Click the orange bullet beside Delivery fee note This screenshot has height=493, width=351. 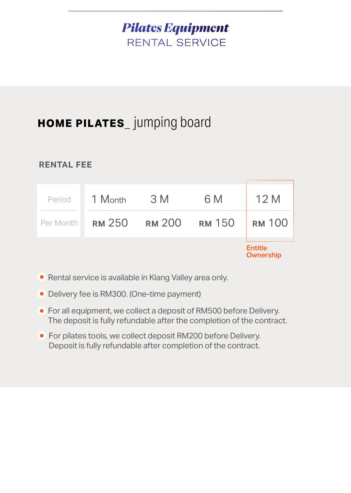click(42, 294)
